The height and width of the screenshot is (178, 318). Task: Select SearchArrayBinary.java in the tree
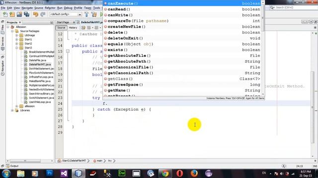coord(41,93)
